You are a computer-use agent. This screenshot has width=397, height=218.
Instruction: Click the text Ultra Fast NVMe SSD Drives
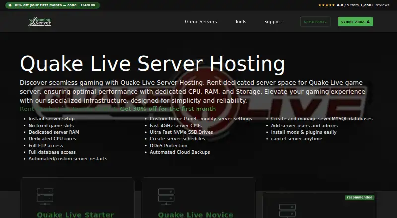pyautogui.click(x=182, y=132)
